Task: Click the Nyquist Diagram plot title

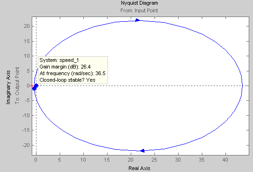Action: (139, 3)
